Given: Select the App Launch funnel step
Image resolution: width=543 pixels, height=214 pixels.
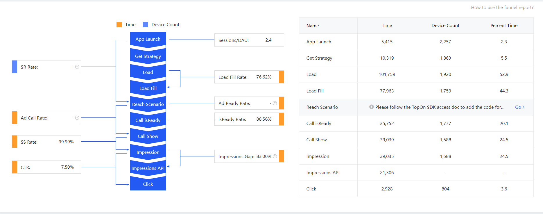Looking at the screenshot, I should tap(148, 39).
